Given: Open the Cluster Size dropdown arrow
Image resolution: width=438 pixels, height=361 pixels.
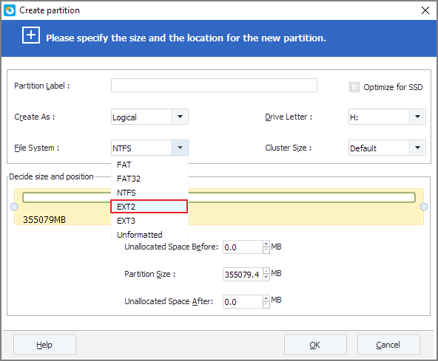Looking at the screenshot, I should coord(417,148).
